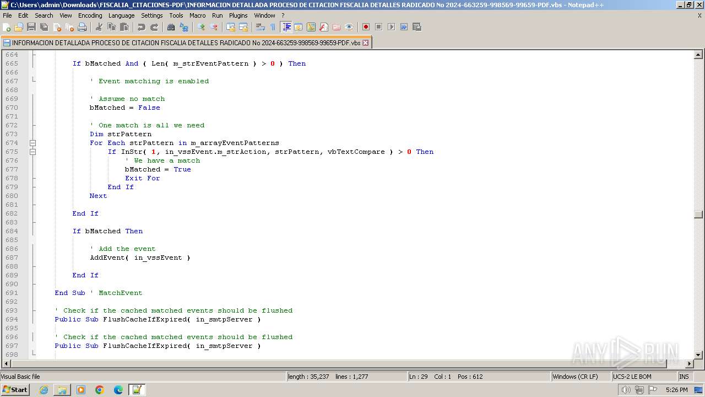Click the Windows (CR LF) status field

point(581,377)
